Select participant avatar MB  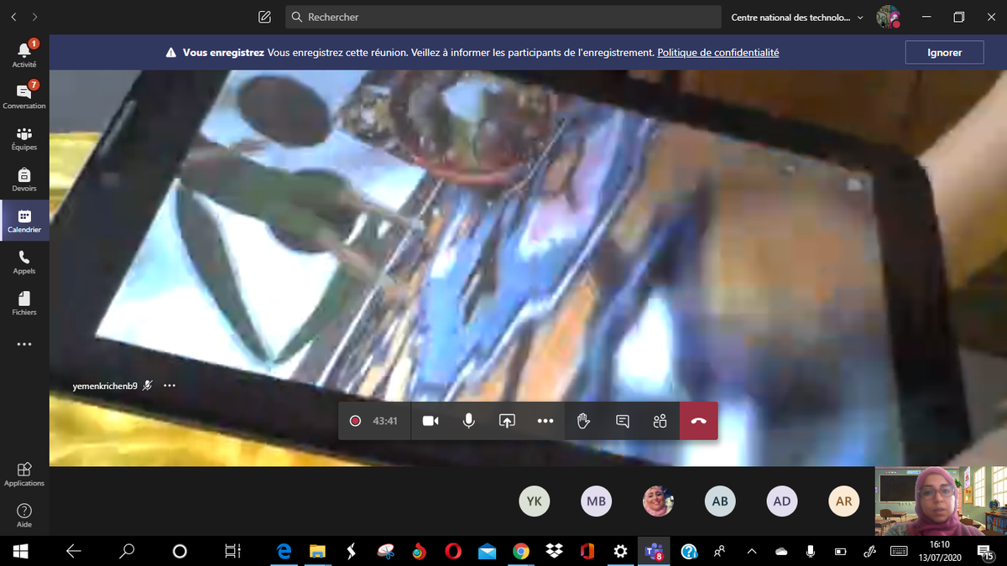pos(597,501)
